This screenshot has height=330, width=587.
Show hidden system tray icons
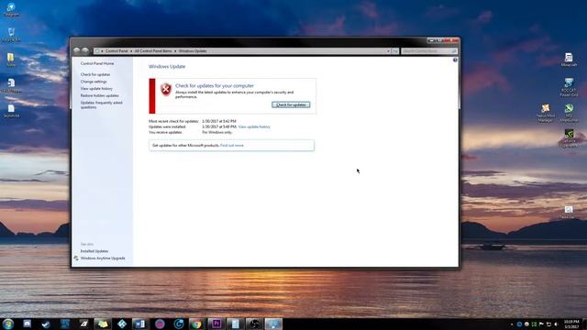512,324
